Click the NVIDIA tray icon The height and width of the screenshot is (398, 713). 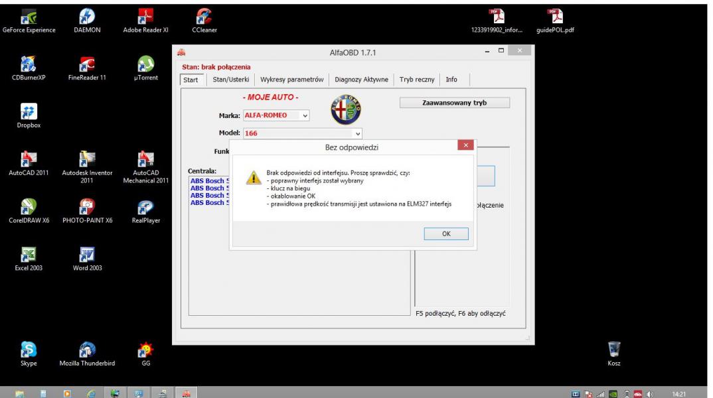613,394
